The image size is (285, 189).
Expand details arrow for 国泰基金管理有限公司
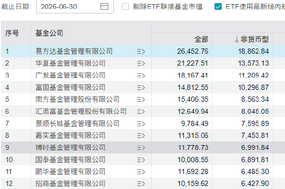pos(141,160)
